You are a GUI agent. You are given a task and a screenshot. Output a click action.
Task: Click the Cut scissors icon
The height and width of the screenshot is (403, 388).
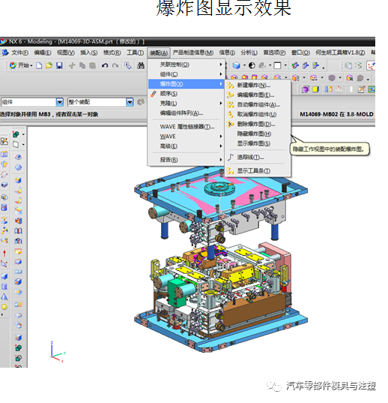click(72, 66)
